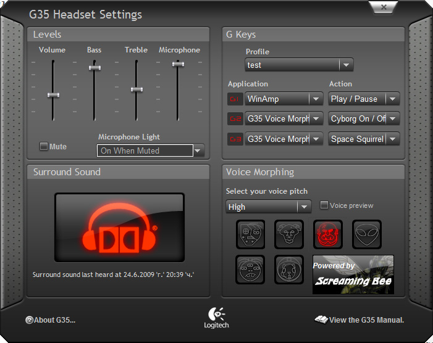433x343 pixels.
Task: Choose the Space Squirrel helmet voice icon
Action: 289,270
